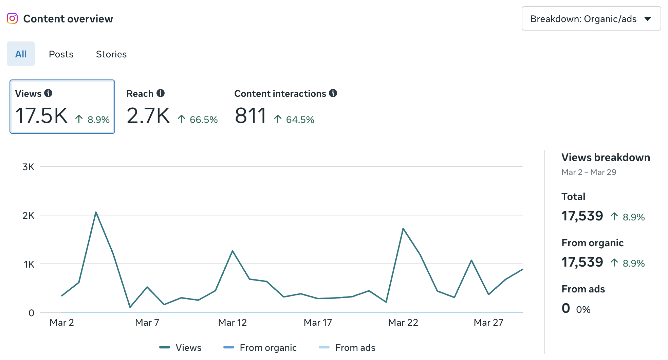Click the March 22 peak on the chart
The width and height of the screenshot is (668, 360).
403,229
